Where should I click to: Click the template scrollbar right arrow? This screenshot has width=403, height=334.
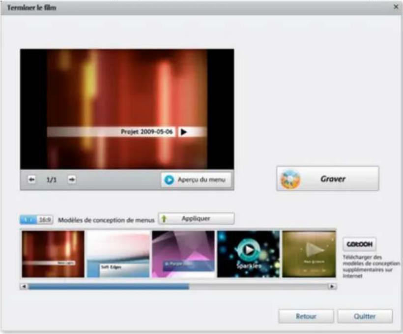tap(332, 286)
